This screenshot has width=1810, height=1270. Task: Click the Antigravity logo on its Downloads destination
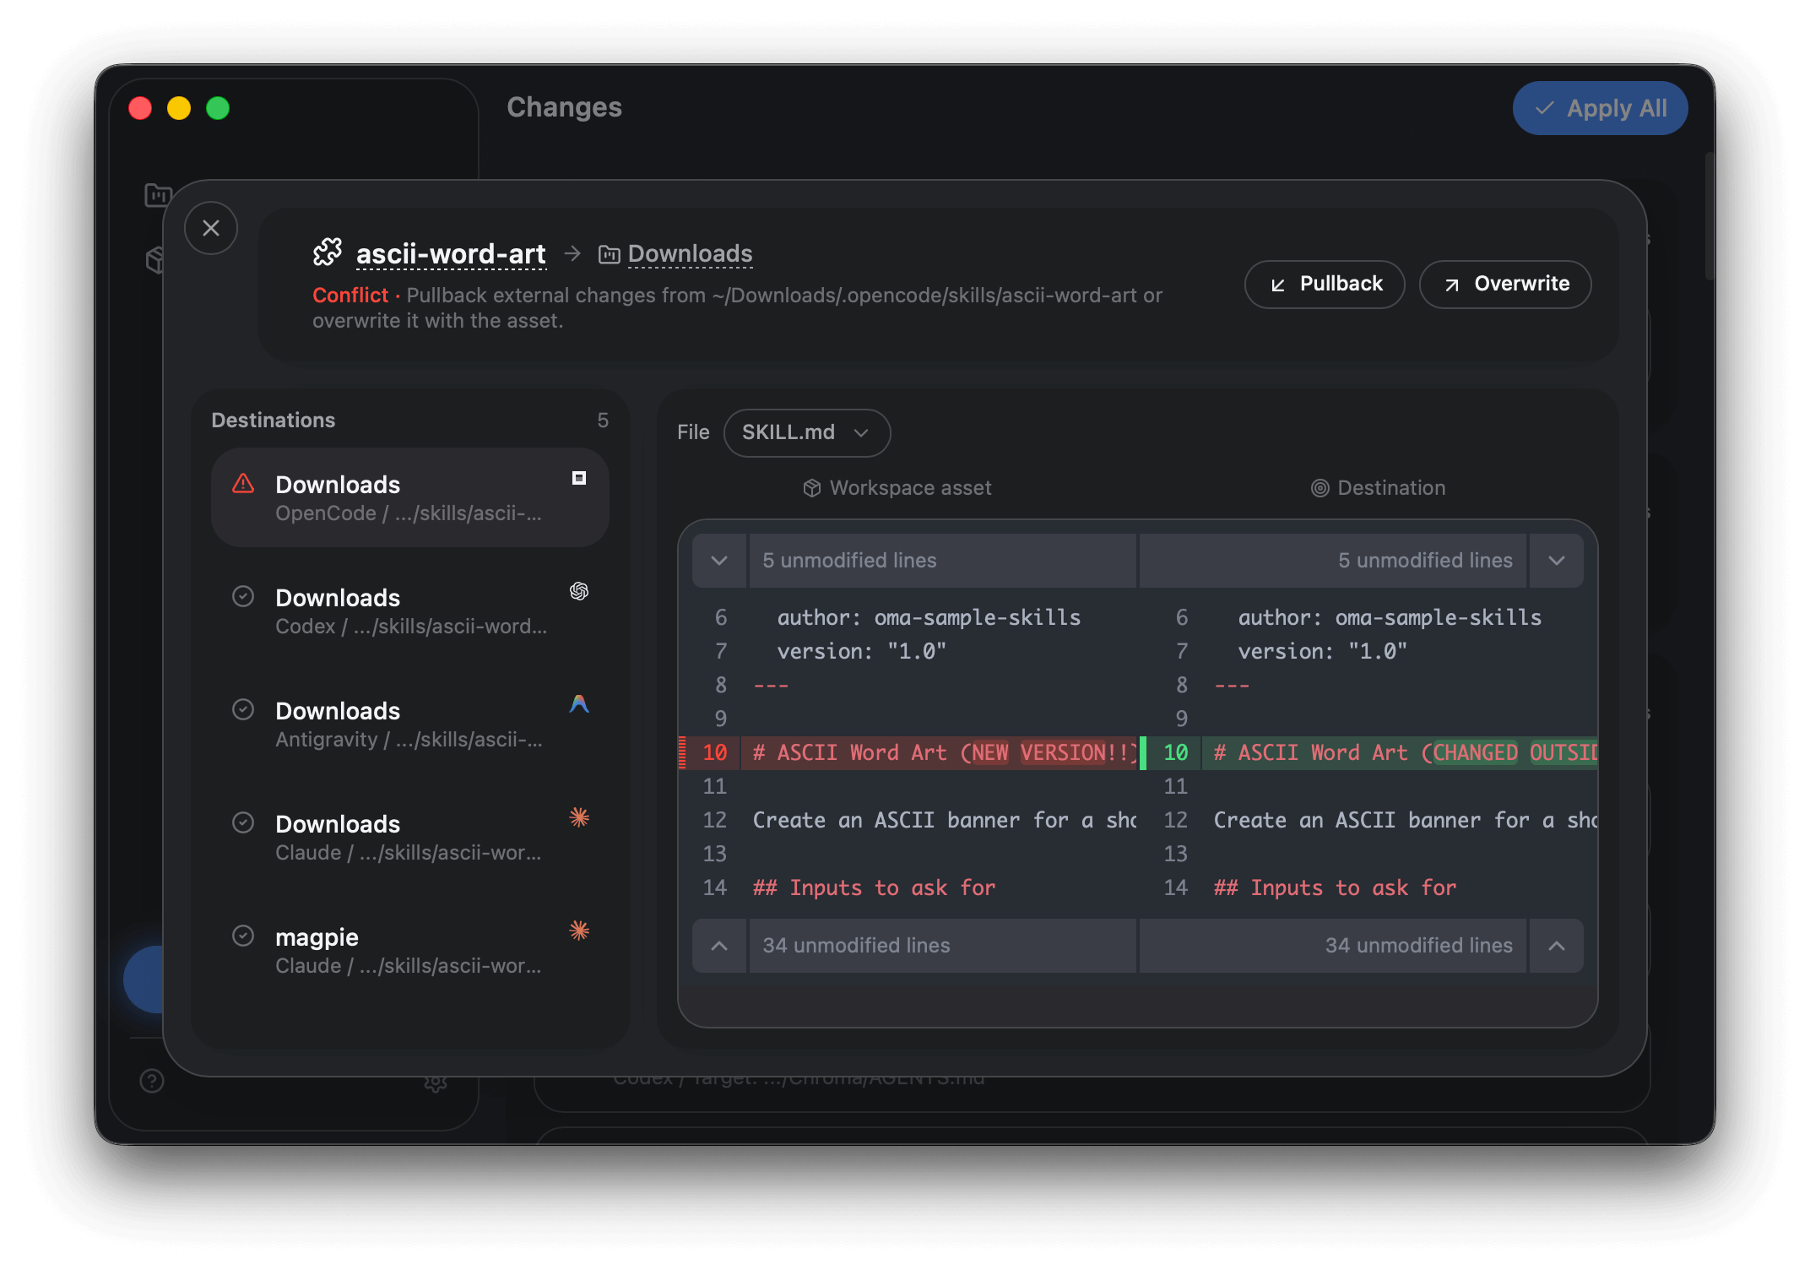579,703
